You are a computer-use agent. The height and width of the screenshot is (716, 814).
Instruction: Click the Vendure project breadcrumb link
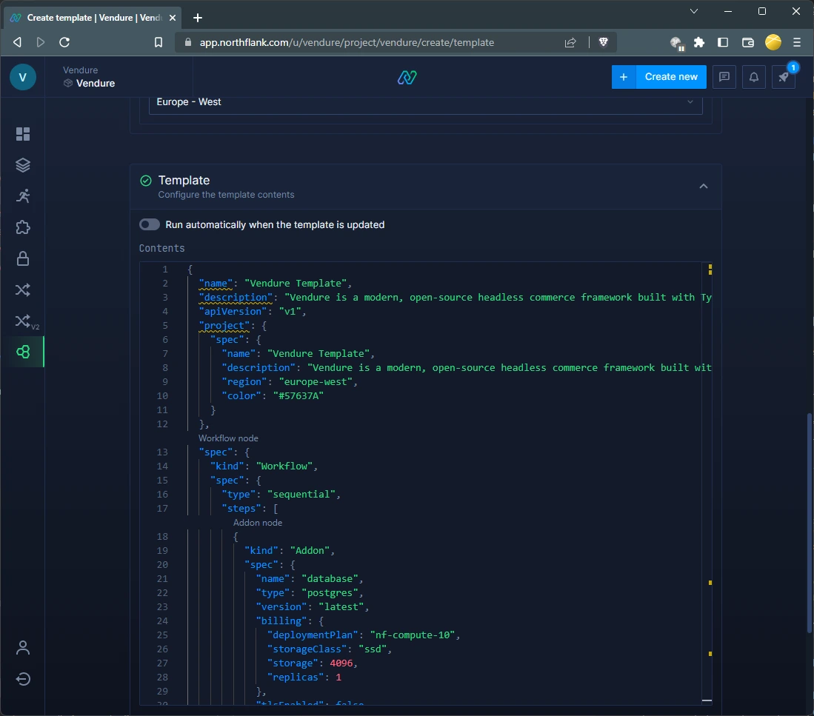tap(95, 84)
